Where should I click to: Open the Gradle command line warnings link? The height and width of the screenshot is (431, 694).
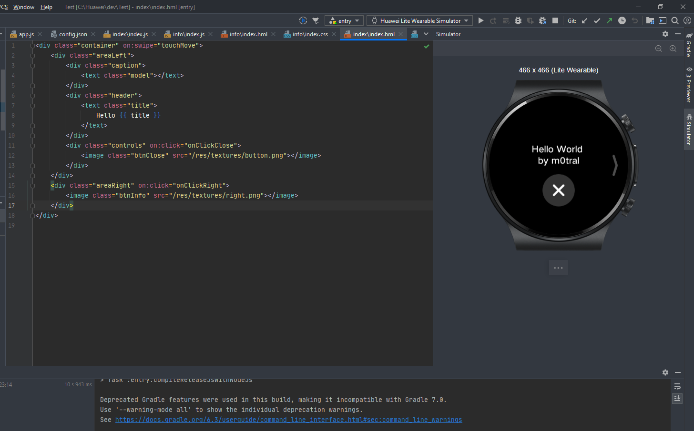pos(288,420)
